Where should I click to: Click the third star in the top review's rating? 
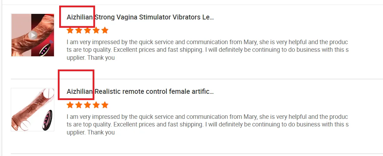[x=87, y=31]
